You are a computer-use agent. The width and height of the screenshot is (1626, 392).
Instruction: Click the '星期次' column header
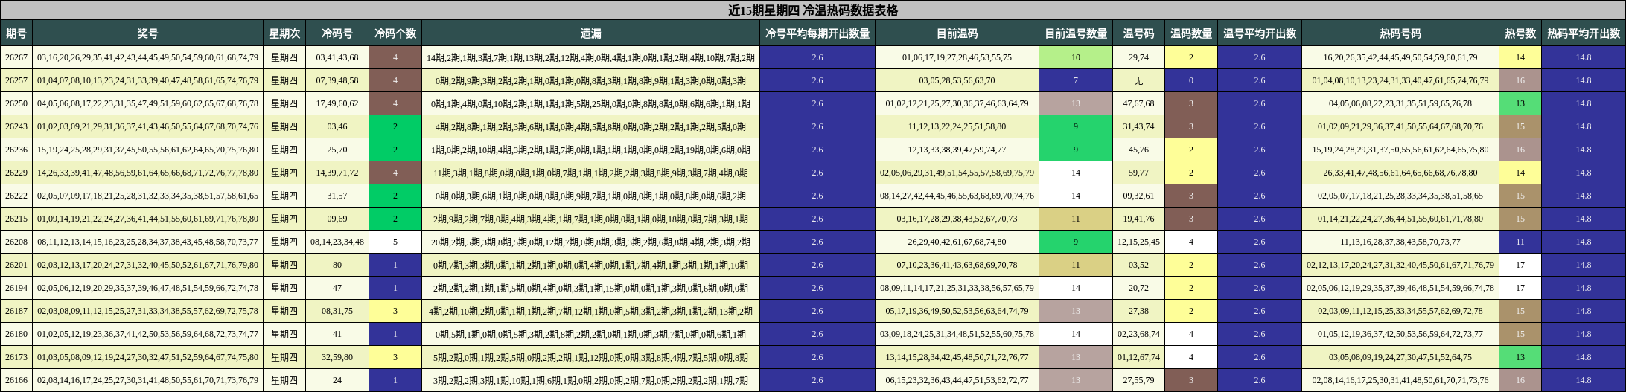tap(284, 33)
